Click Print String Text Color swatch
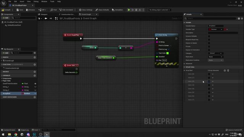This screenshot has height=137, width=244. point(168,53)
